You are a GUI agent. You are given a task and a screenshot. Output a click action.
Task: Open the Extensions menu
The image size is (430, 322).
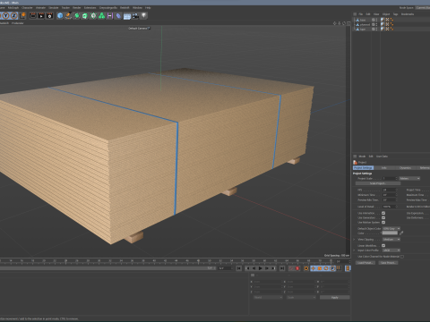click(90, 8)
